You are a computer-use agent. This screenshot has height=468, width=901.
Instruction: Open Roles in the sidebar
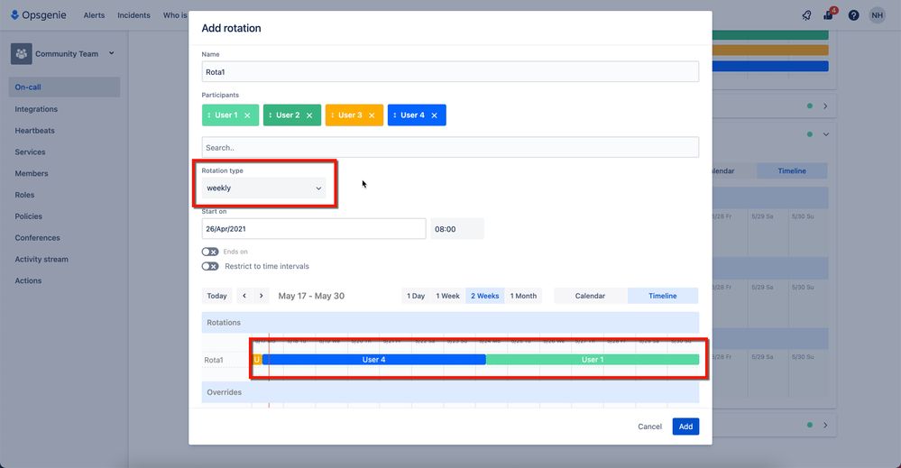coord(24,195)
